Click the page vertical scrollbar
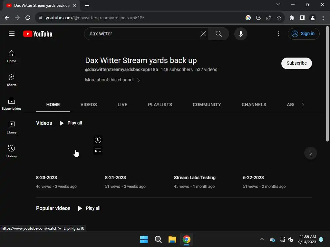 (x=327, y=84)
